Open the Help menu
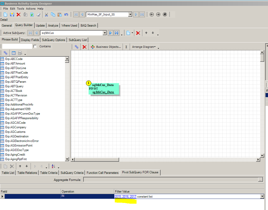The width and height of the screenshot is (268, 210). point(40,9)
